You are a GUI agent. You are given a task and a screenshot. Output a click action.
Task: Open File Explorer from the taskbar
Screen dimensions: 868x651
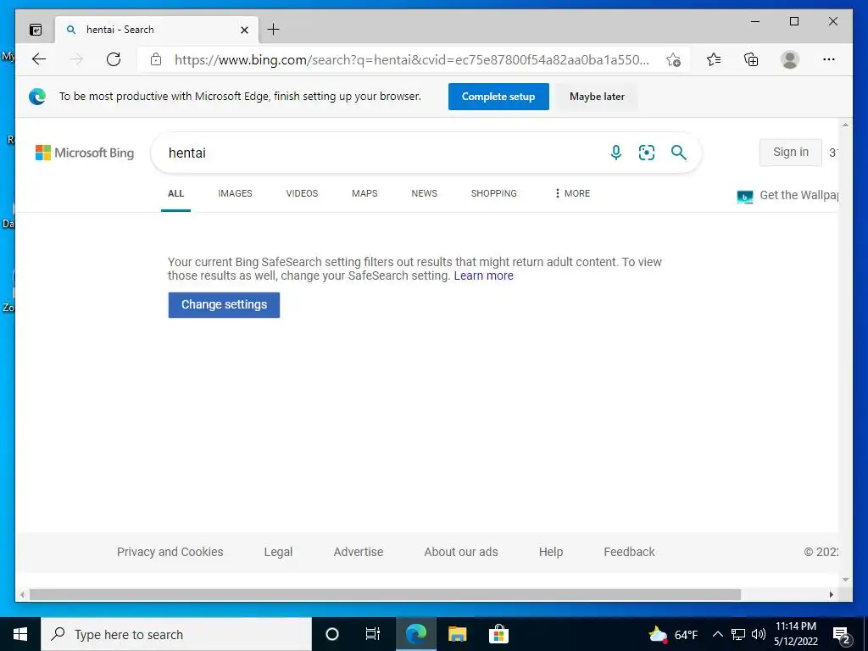click(457, 634)
